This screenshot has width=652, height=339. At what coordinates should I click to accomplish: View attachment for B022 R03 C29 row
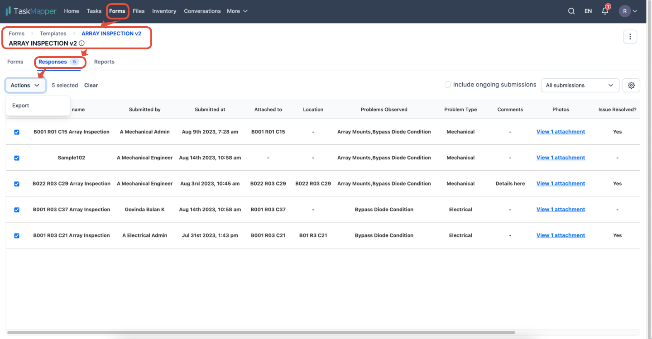pyautogui.click(x=561, y=183)
